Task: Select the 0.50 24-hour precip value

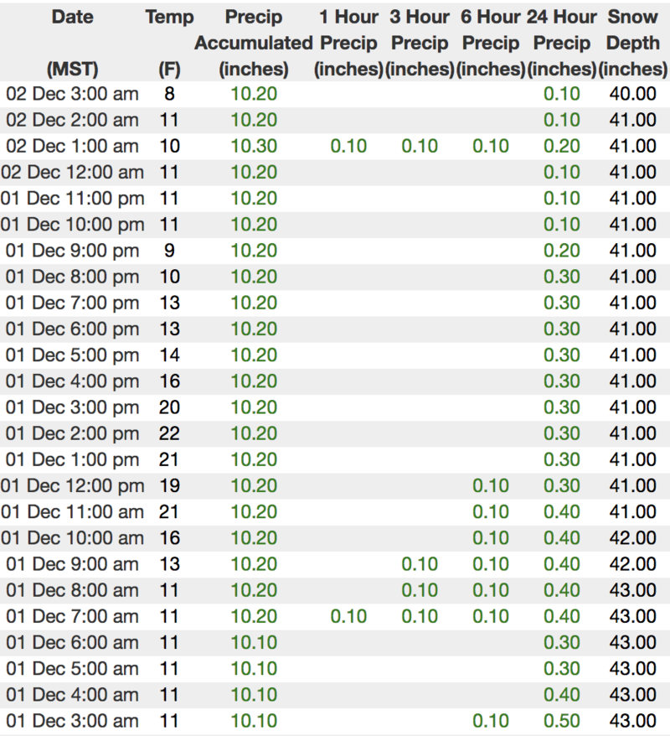Action: [x=562, y=721]
